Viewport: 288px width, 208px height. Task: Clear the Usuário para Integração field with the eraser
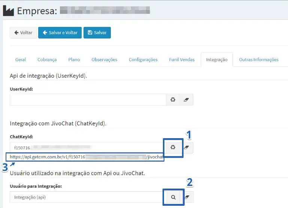(187, 197)
